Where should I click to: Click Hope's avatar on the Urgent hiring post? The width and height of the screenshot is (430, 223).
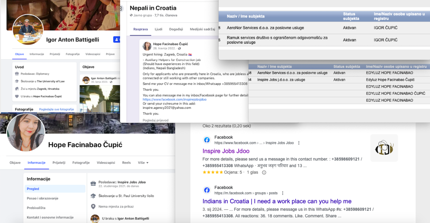click(147, 46)
